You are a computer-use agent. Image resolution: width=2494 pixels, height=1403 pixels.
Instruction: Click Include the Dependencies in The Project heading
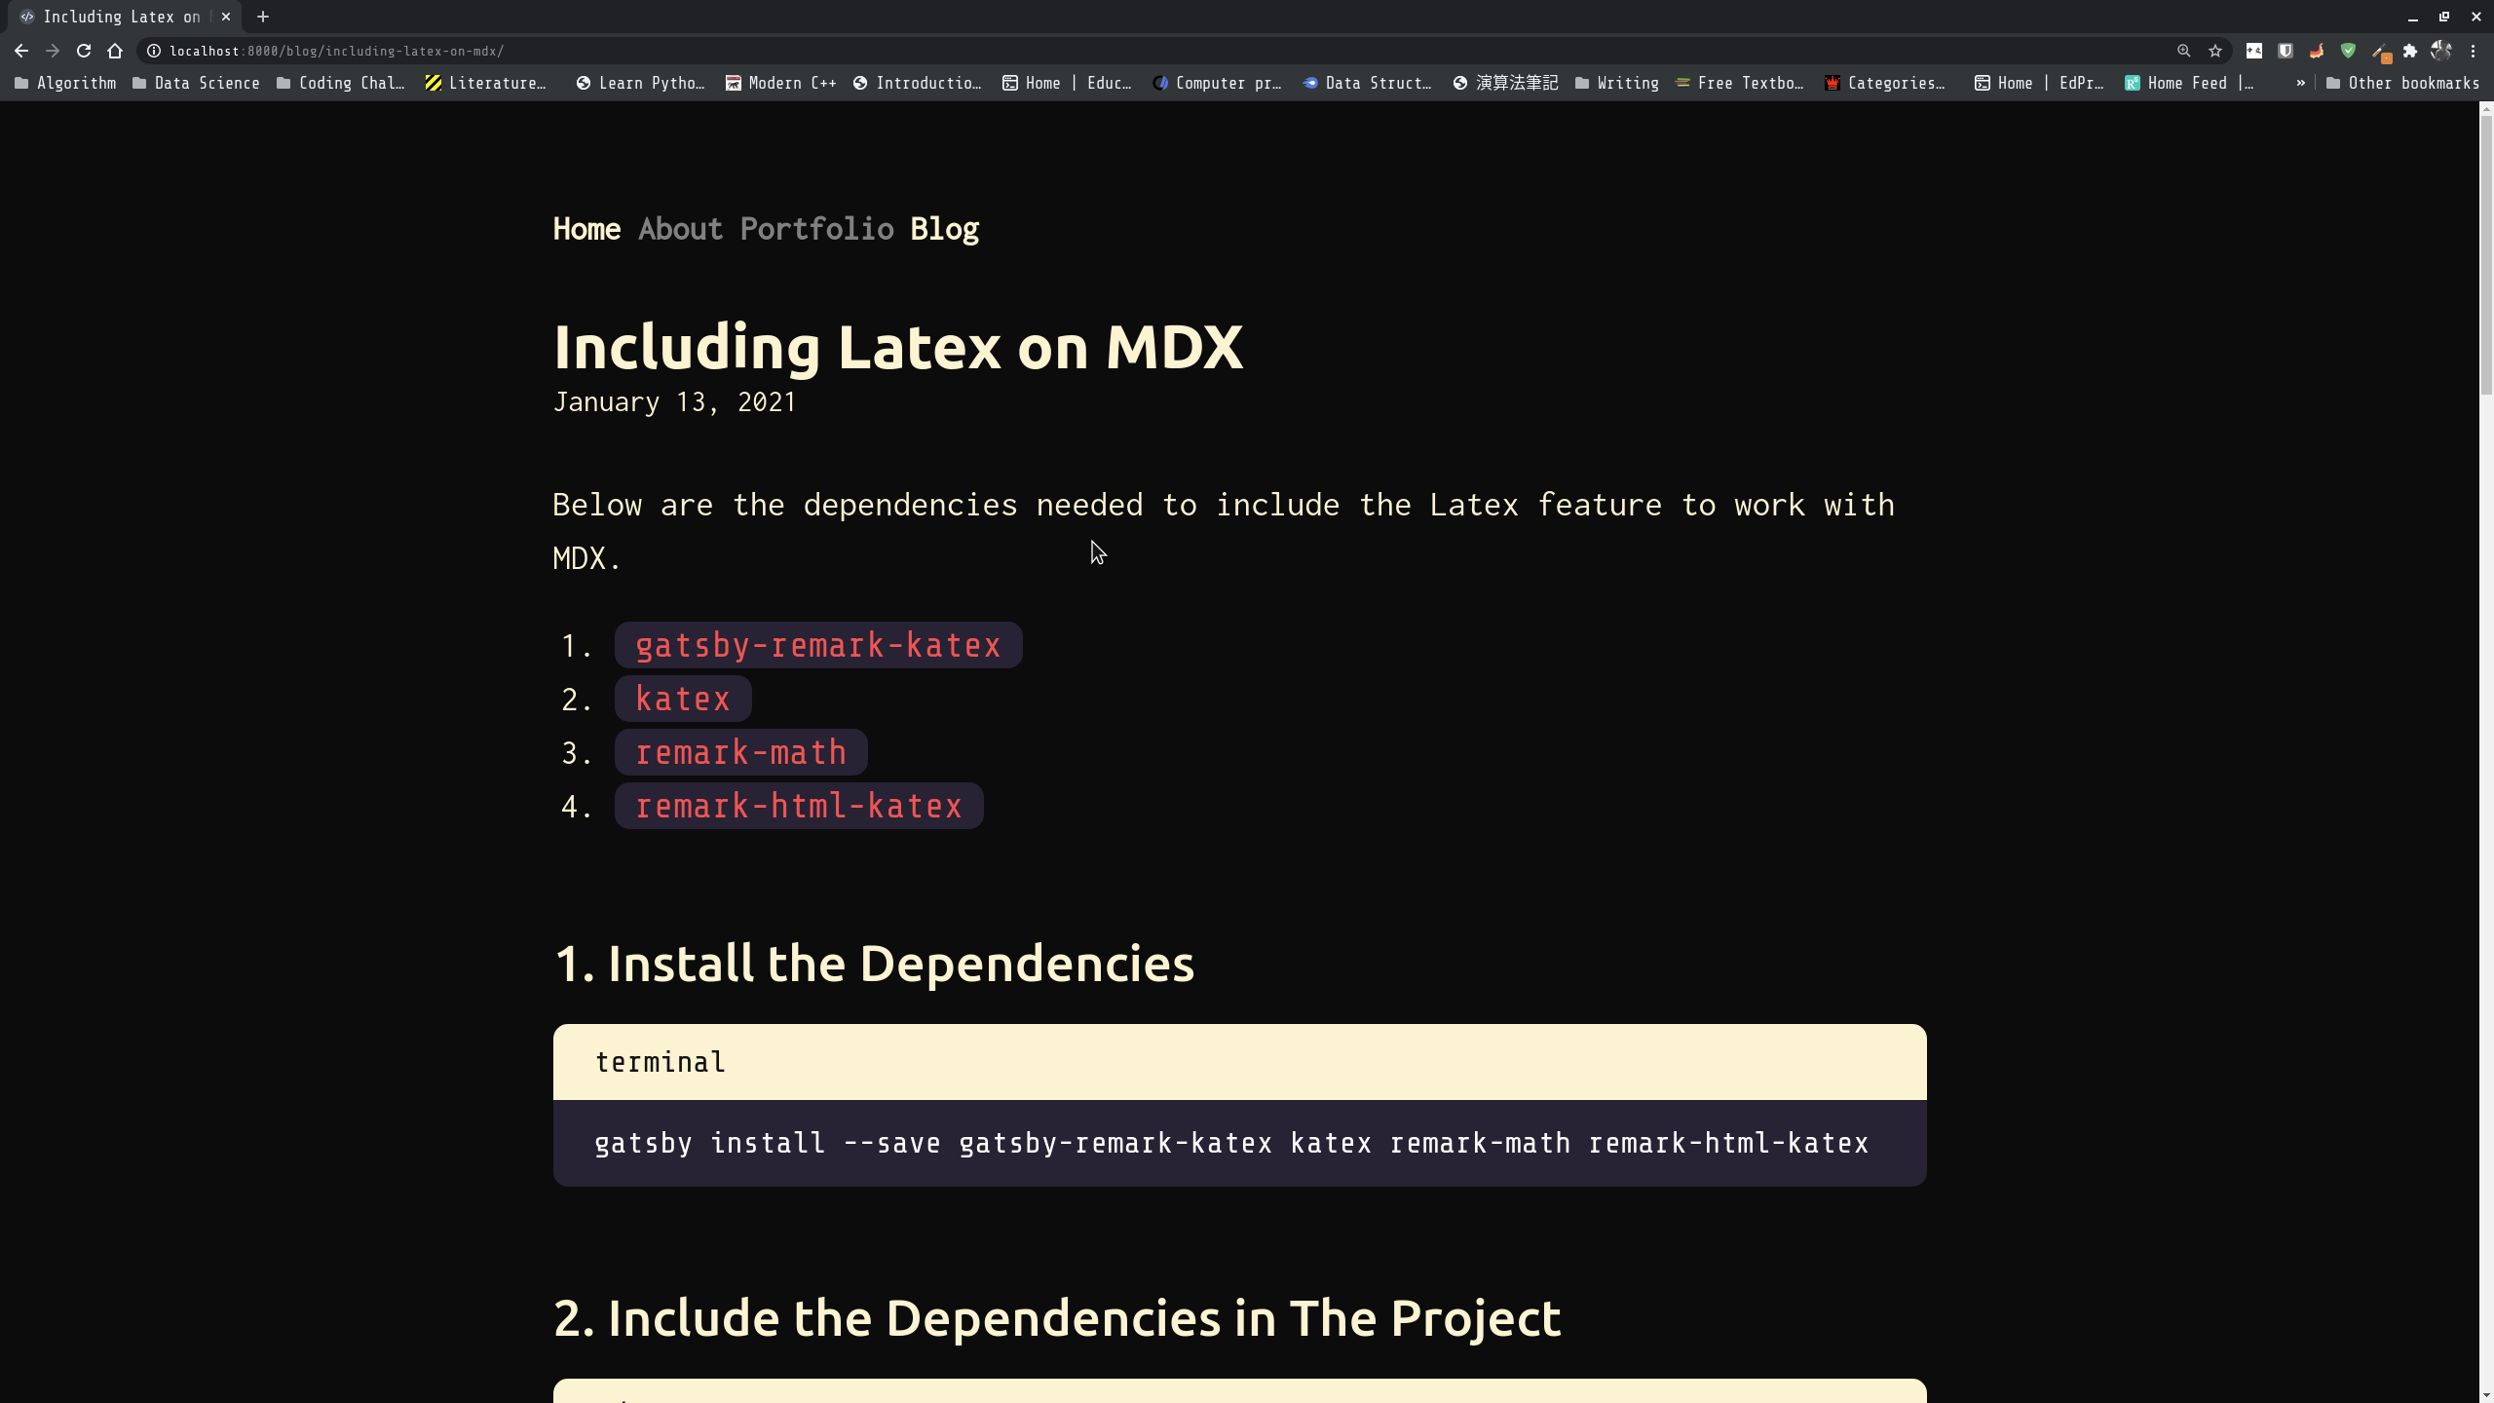click(1057, 1318)
